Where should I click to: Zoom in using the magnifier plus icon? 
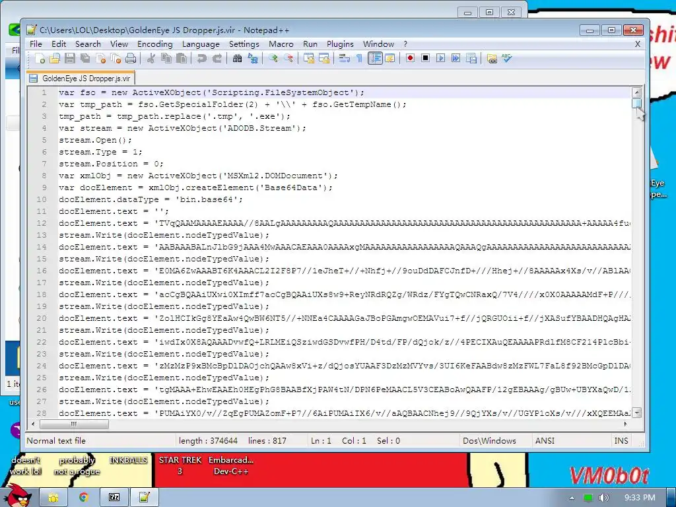coord(273,58)
